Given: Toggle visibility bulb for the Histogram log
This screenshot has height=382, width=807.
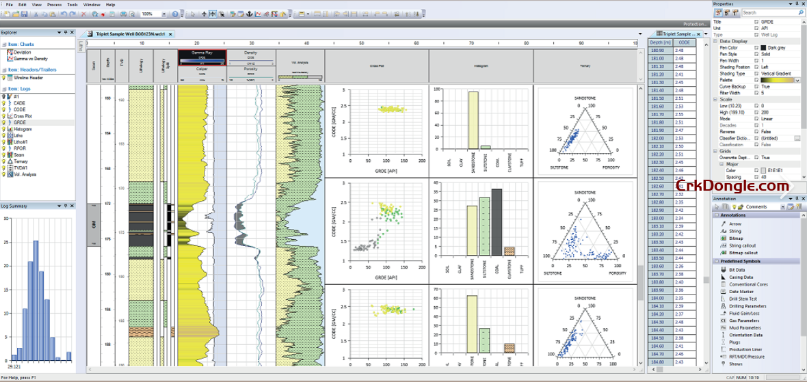Looking at the screenshot, I should [4, 129].
